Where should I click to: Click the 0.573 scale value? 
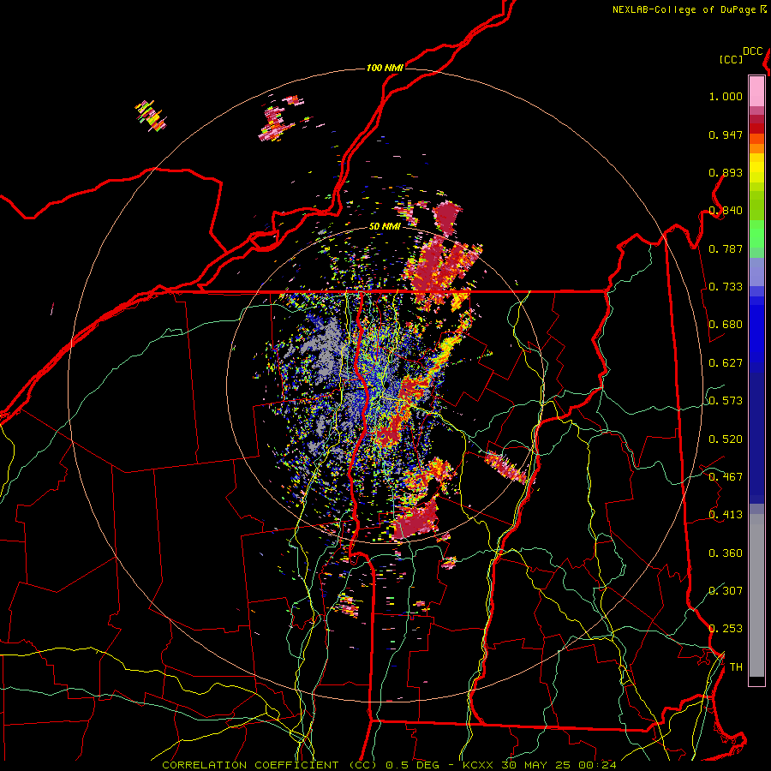[x=726, y=401]
